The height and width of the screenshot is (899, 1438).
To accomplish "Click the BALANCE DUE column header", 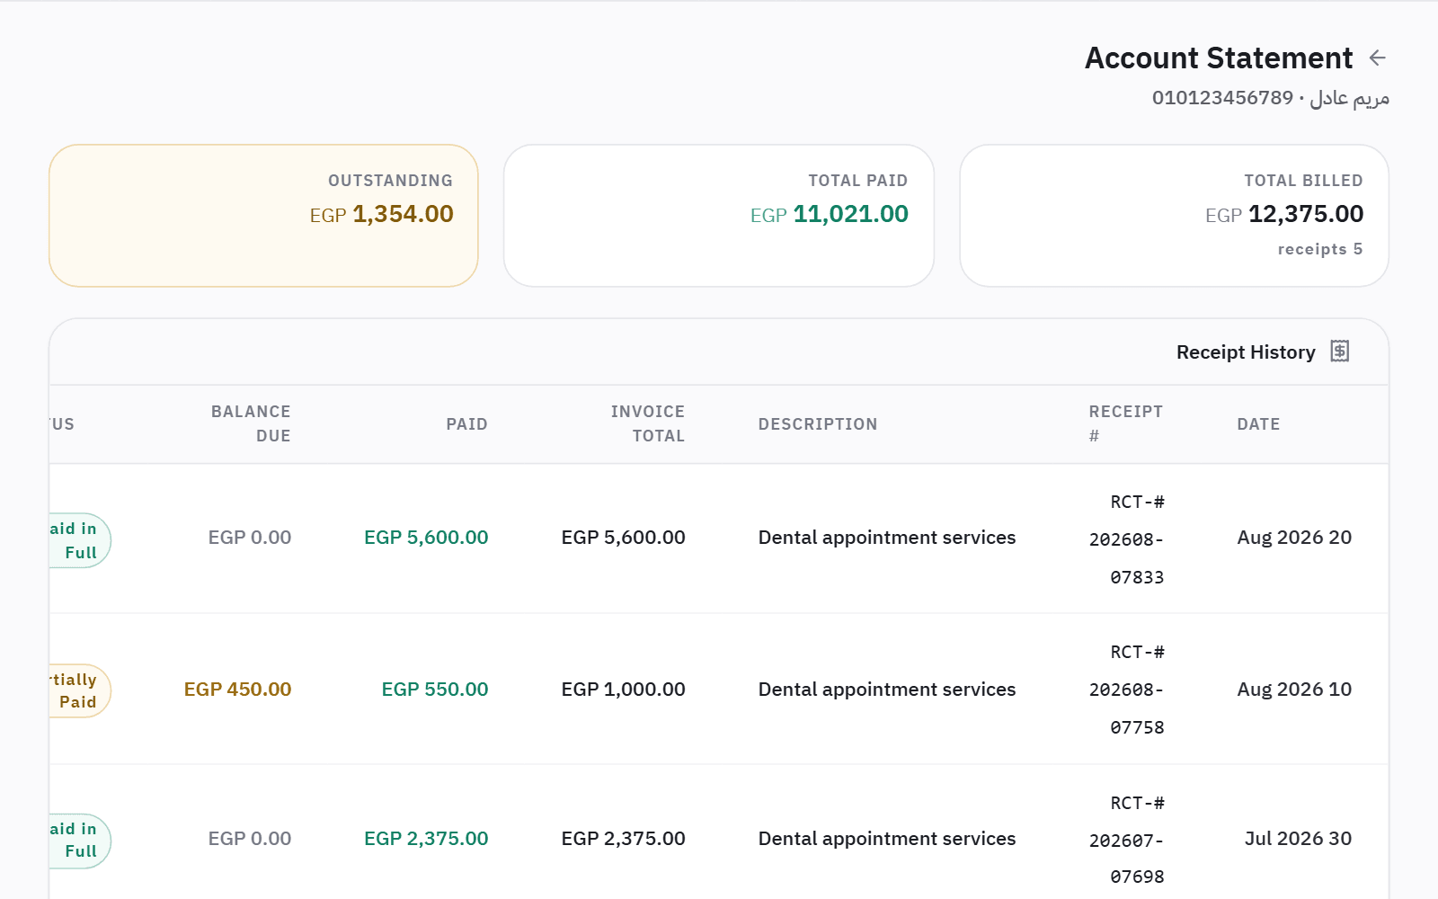I will pos(251,423).
